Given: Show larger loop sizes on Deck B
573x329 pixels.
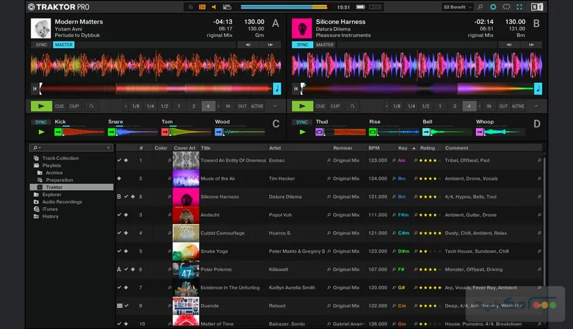Looking at the screenshot, I should pyautogui.click(x=480, y=106).
